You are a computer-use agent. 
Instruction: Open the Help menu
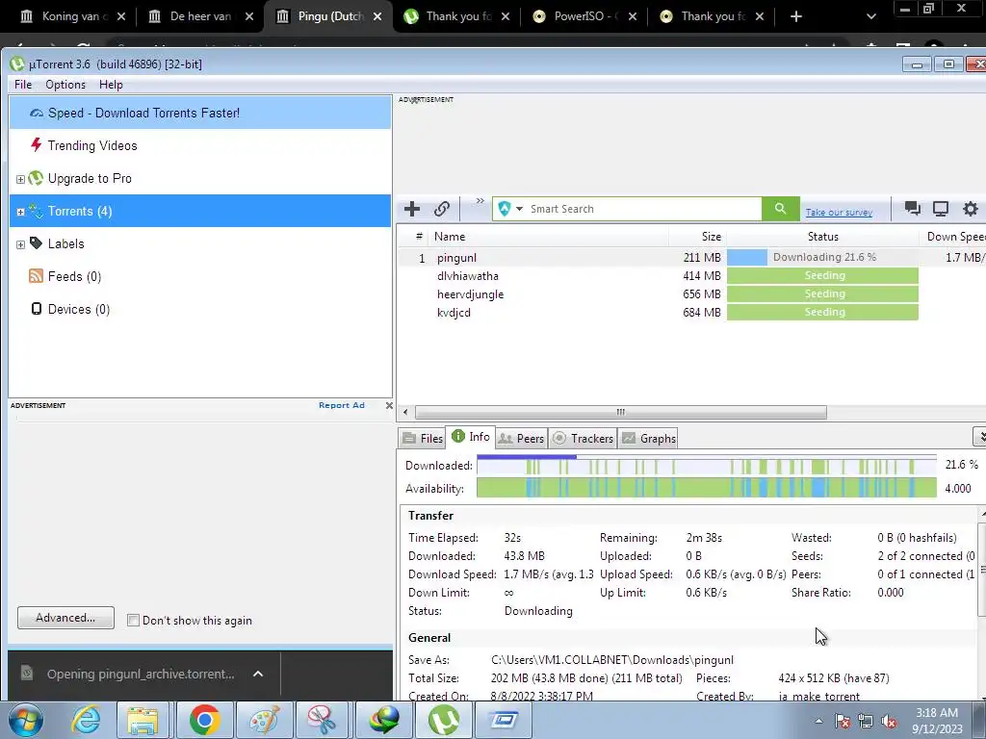point(111,85)
